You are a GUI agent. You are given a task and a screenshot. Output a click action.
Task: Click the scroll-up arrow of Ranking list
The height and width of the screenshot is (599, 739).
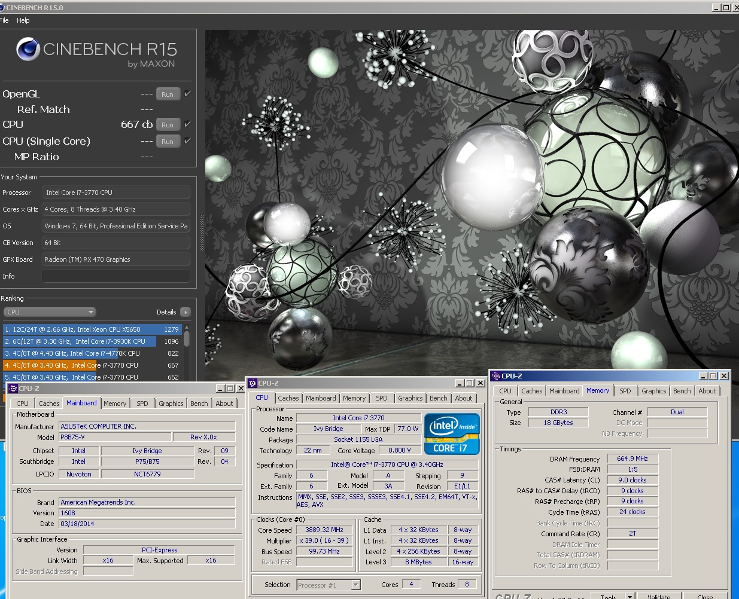(x=187, y=328)
